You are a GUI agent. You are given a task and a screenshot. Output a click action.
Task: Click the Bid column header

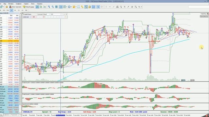[11, 15]
